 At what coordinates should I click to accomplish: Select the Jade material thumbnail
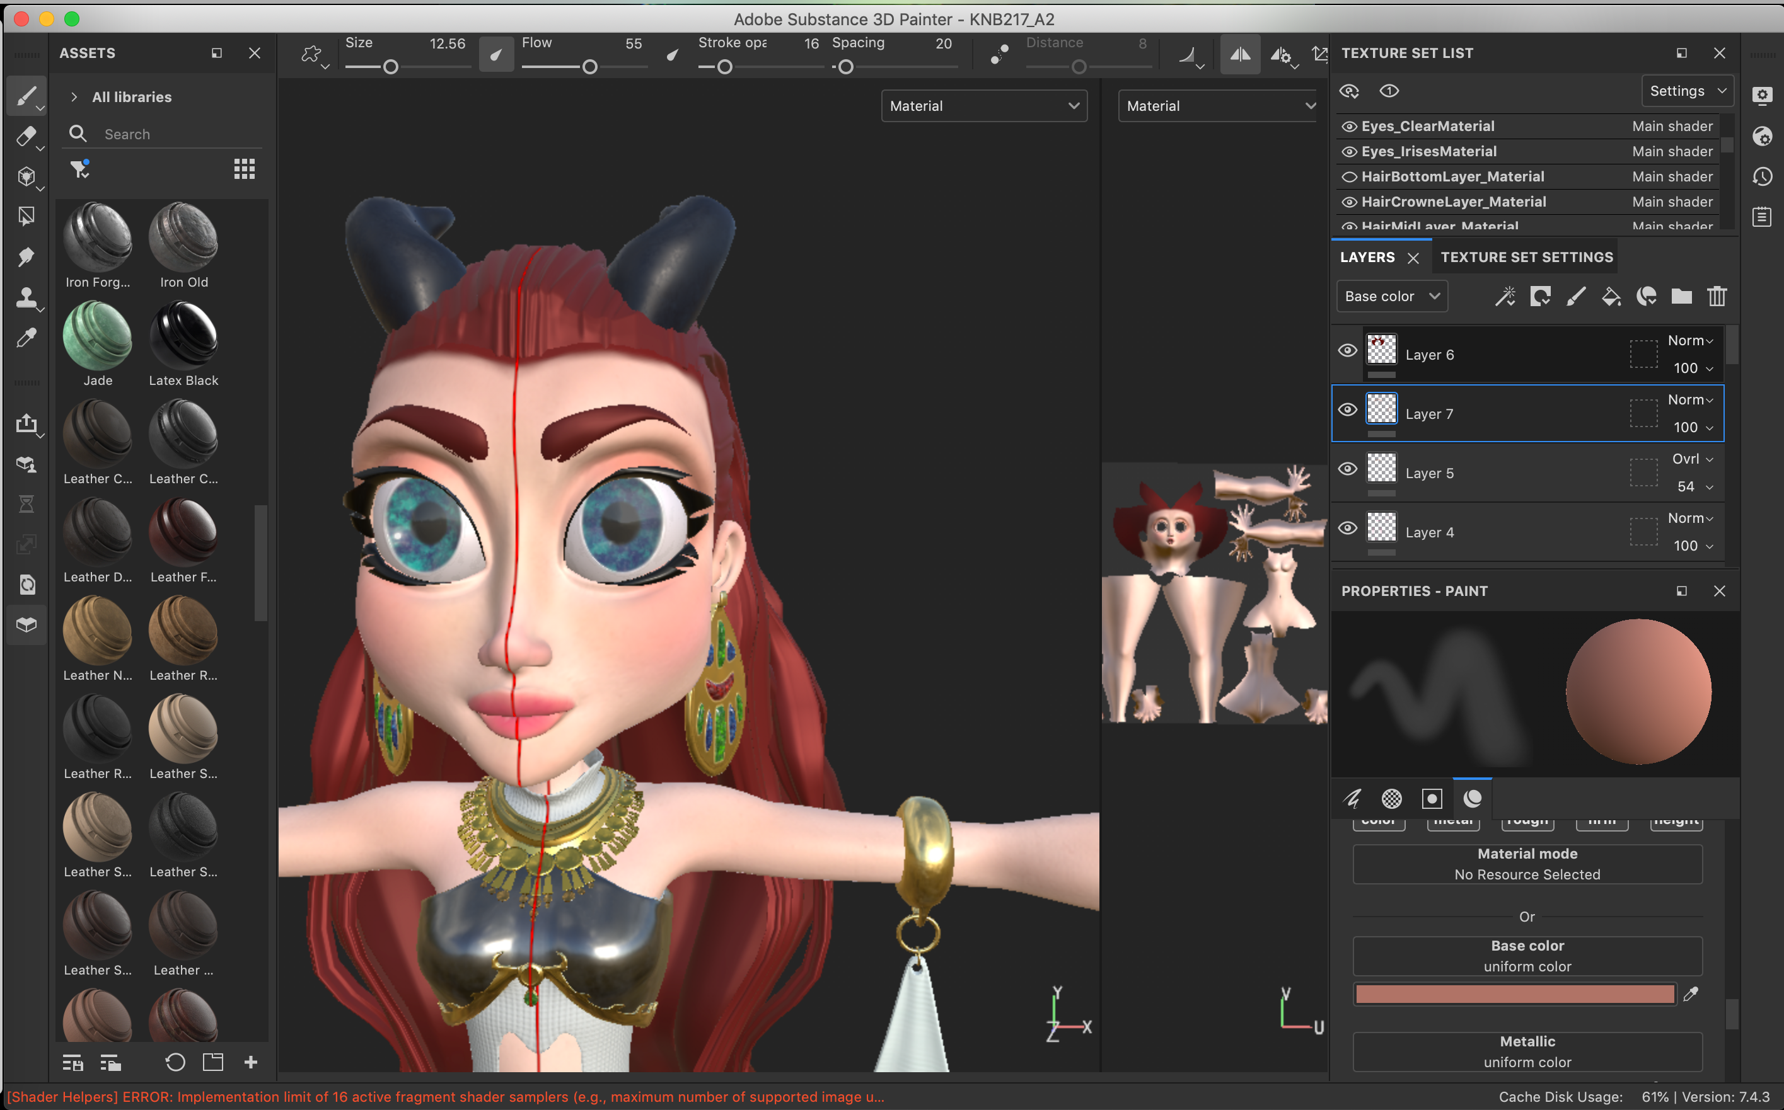(x=98, y=338)
